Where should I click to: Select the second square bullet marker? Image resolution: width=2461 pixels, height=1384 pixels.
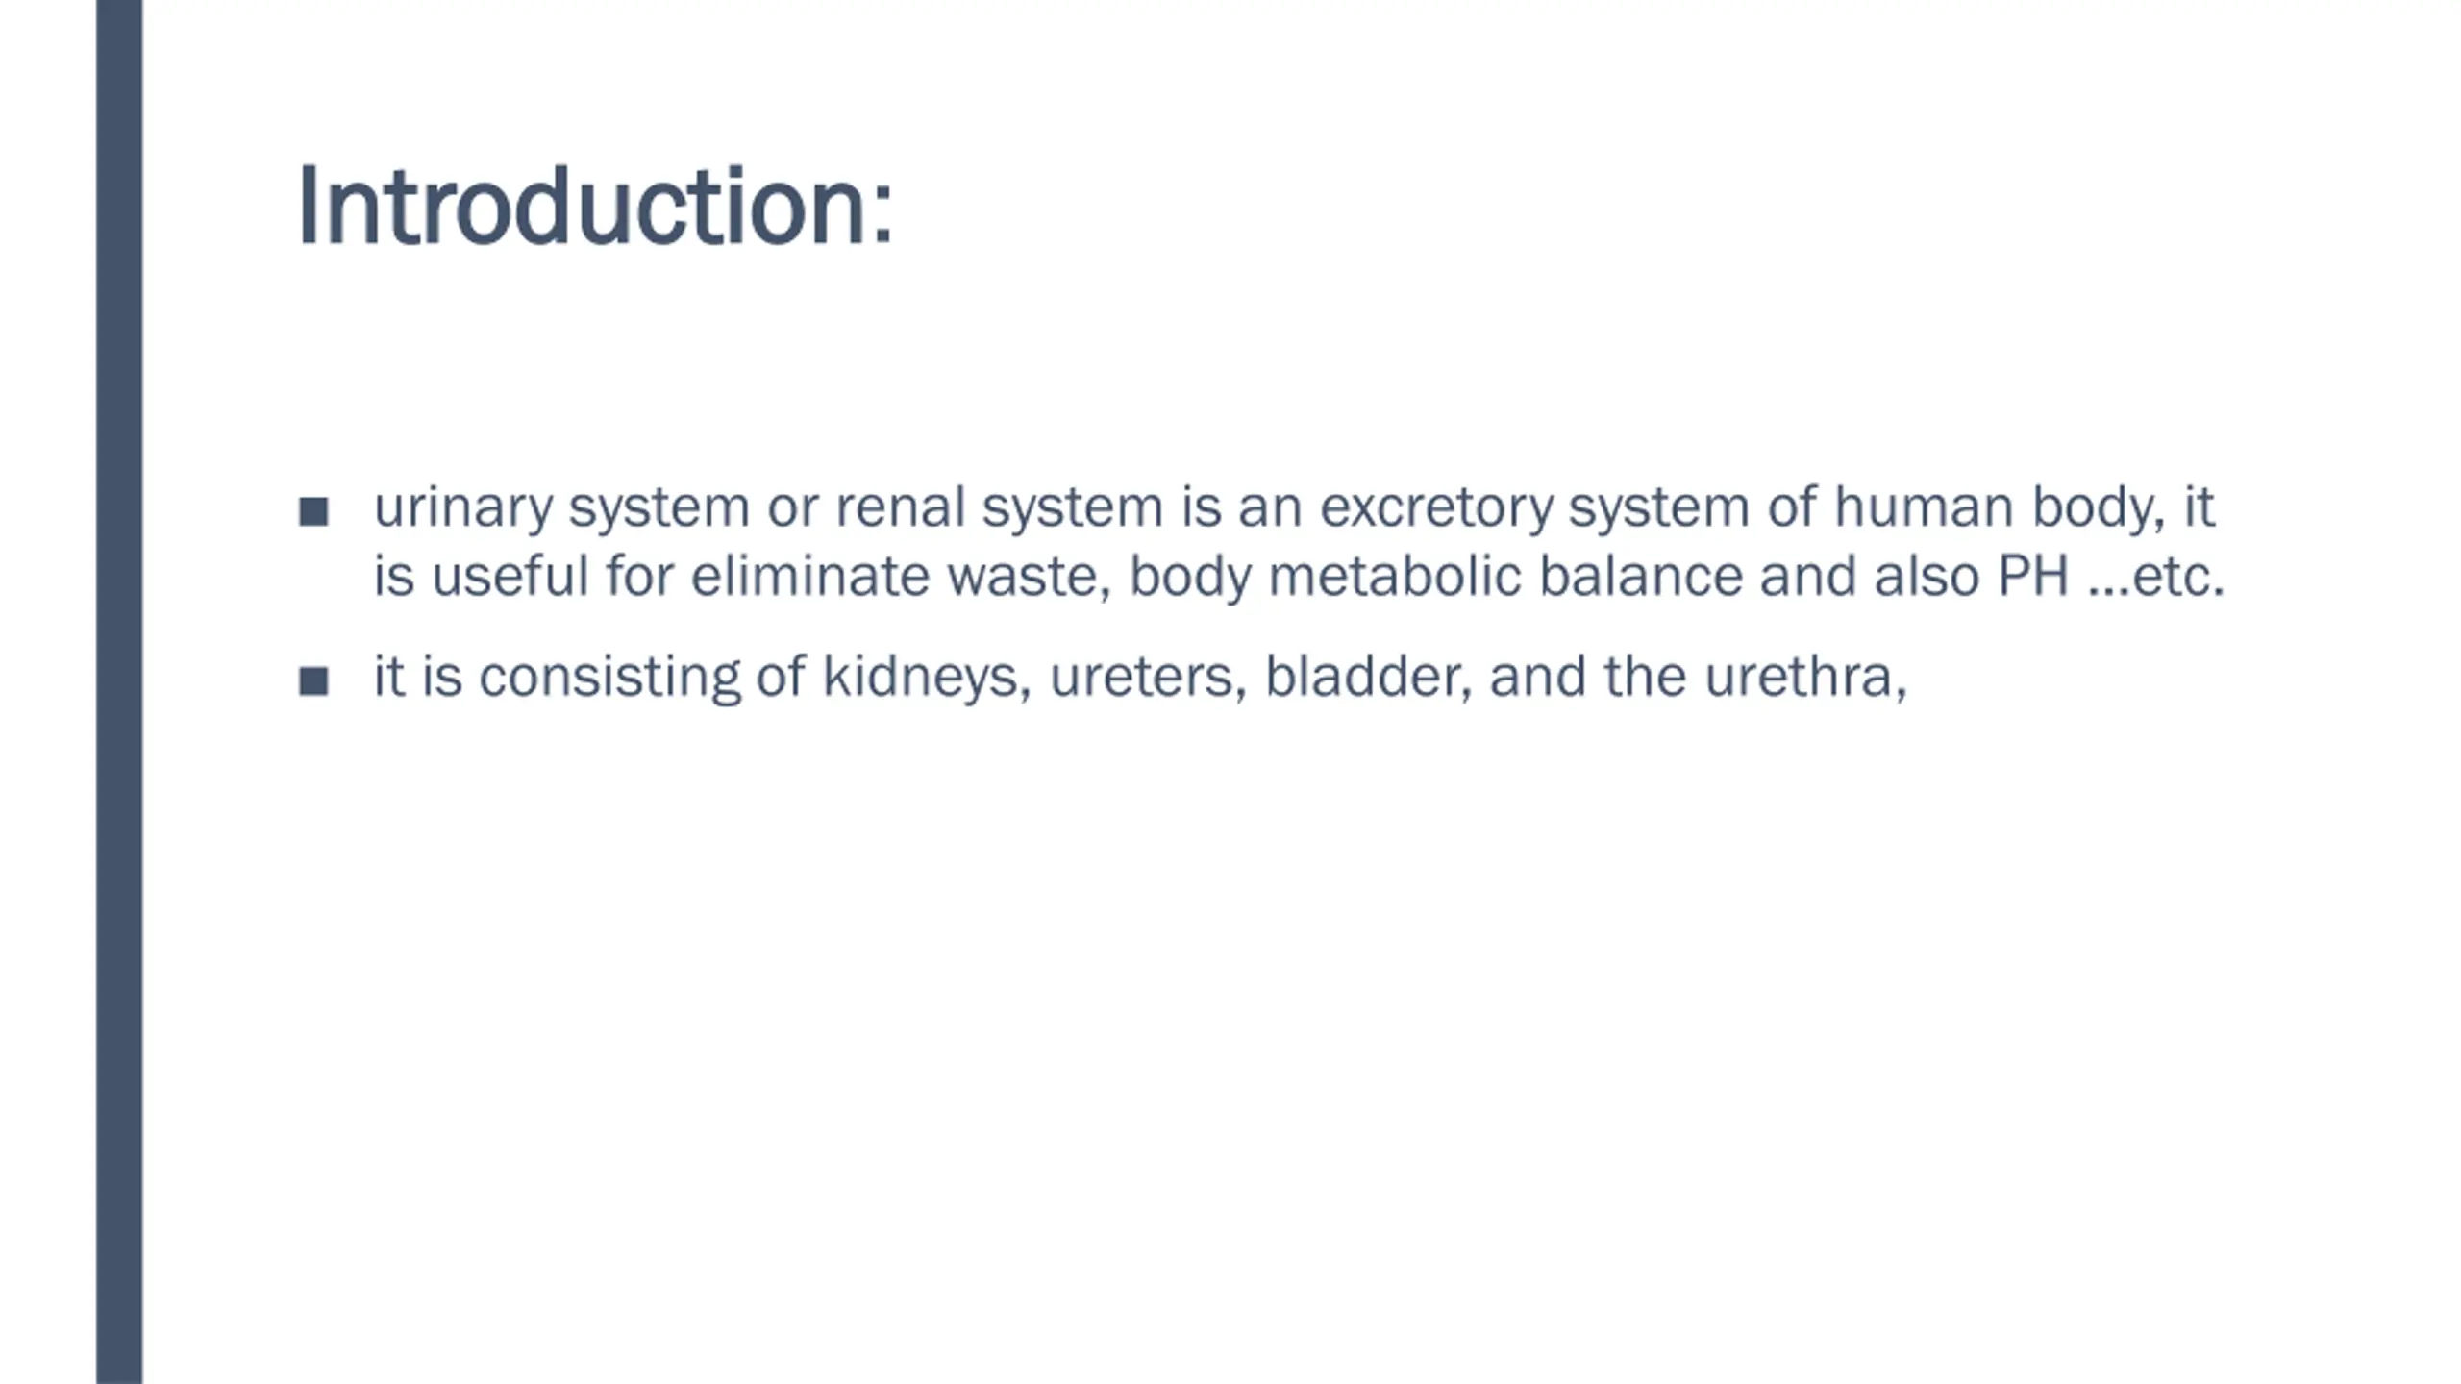313,680
